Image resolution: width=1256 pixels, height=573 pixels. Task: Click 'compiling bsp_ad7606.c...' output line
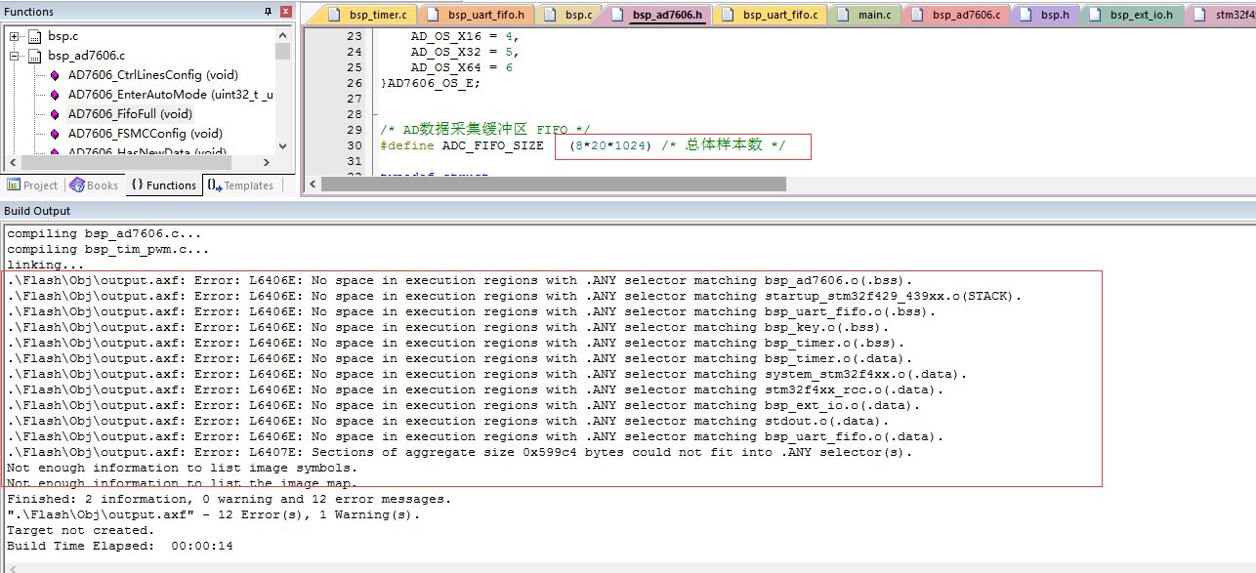105,233
